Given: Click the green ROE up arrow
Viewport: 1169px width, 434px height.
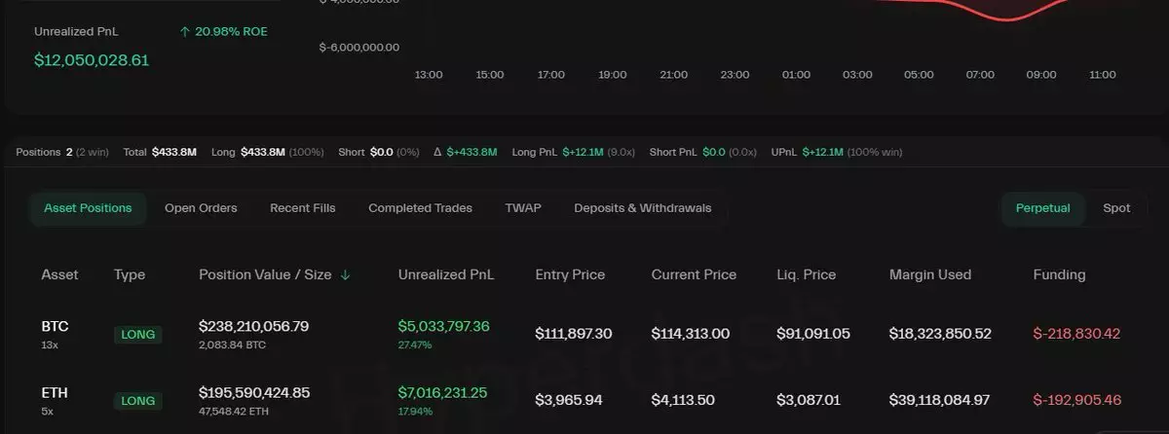Looking at the screenshot, I should pos(184,32).
